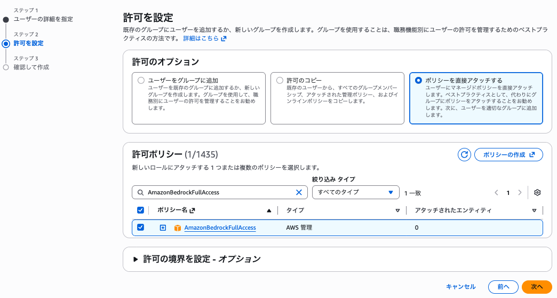Select ユーザーをグループに追加 radio option
This screenshot has width=557, height=298.
coord(141,80)
